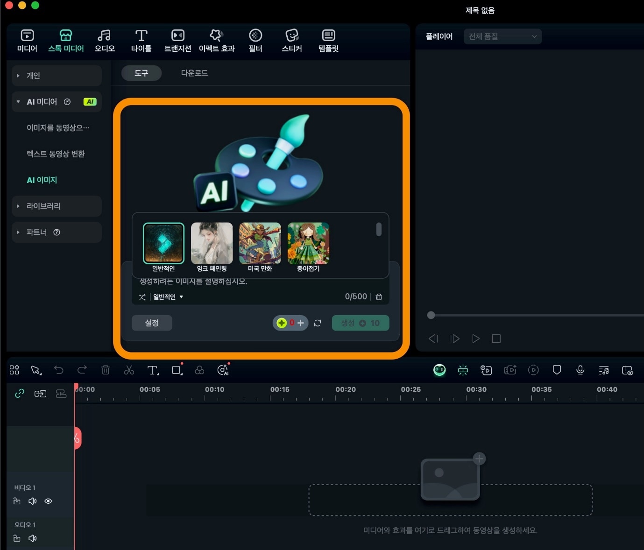This screenshot has width=644, height=550.
Task: Switch to the 다운로드 tab
Action: tap(194, 73)
